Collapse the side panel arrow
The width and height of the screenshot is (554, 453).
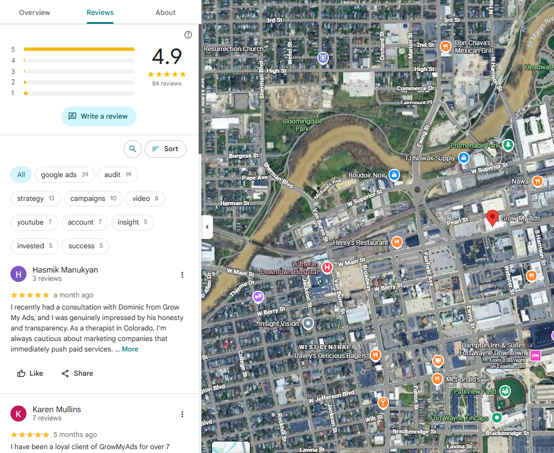tap(207, 227)
